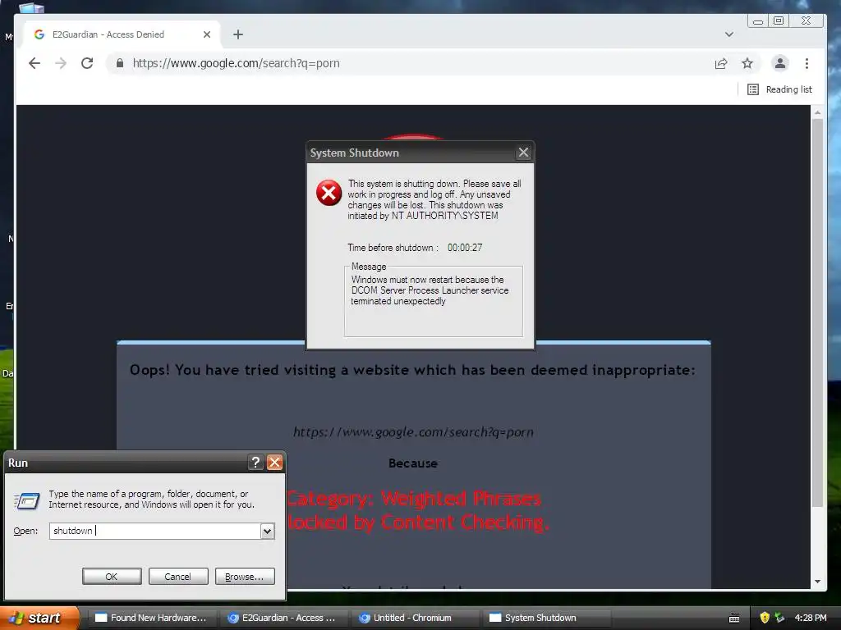Click the red error icon in shutdown dialog
Viewport: 841px width, 630px height.
coord(329,193)
